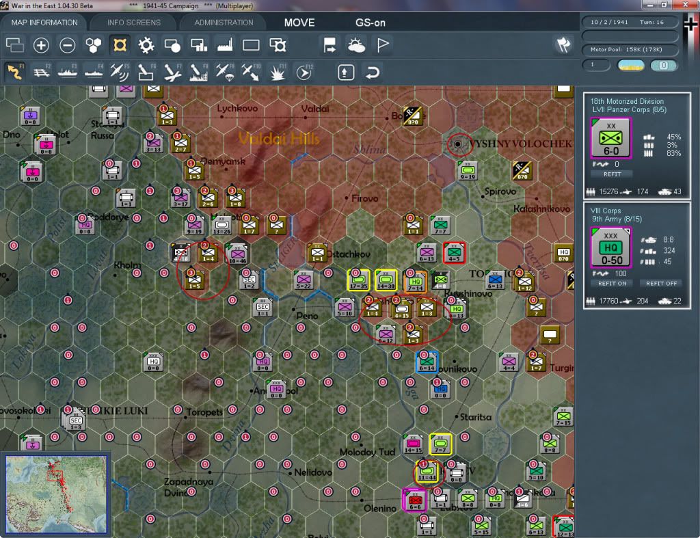
Task: Select Naval transport mode (F3)
Action: pyautogui.click(x=68, y=72)
